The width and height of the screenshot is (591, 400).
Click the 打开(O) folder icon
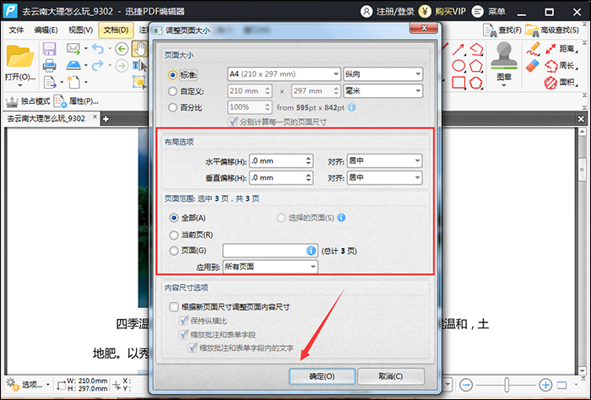pyautogui.click(x=20, y=57)
